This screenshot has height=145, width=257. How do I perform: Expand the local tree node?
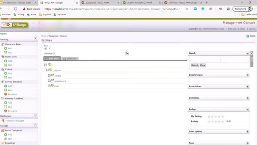[49, 86]
